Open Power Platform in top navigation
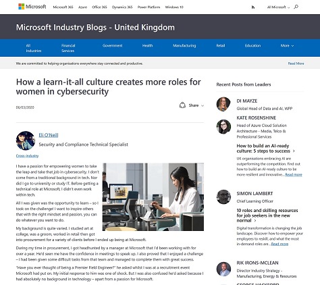Viewport: 320px width, 285px height. click(149, 7)
